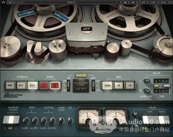Set bias to +3
This screenshot has width=173, height=137.
(x=118, y=86)
